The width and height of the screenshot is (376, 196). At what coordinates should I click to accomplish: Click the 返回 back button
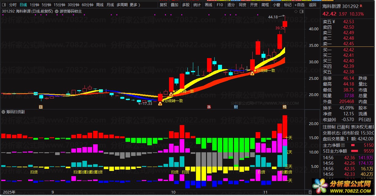(313, 5)
